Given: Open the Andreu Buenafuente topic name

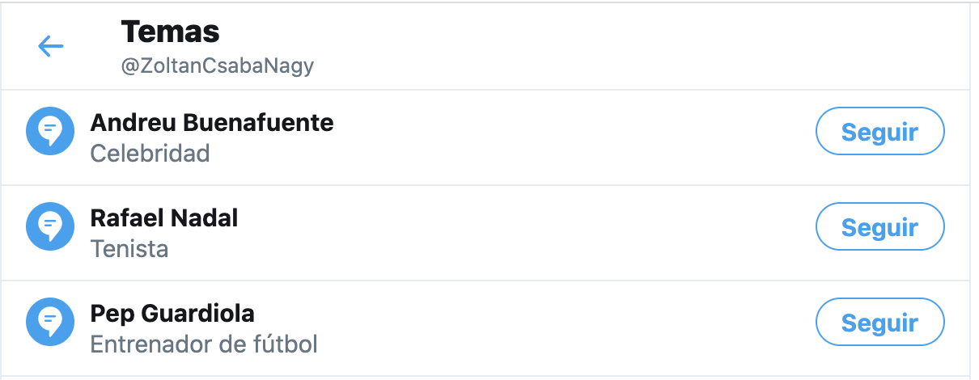Looking at the screenshot, I should pos(211,123).
